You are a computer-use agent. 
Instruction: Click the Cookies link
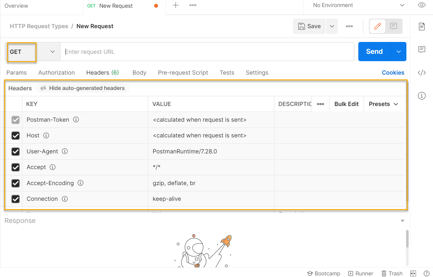393,72
